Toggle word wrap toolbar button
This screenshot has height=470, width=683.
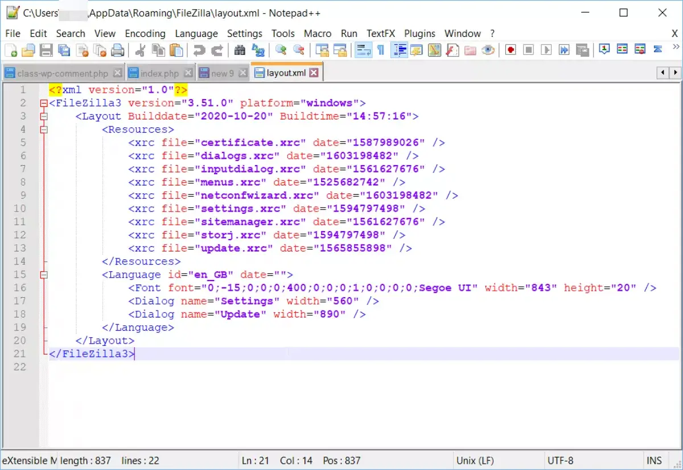coord(363,50)
